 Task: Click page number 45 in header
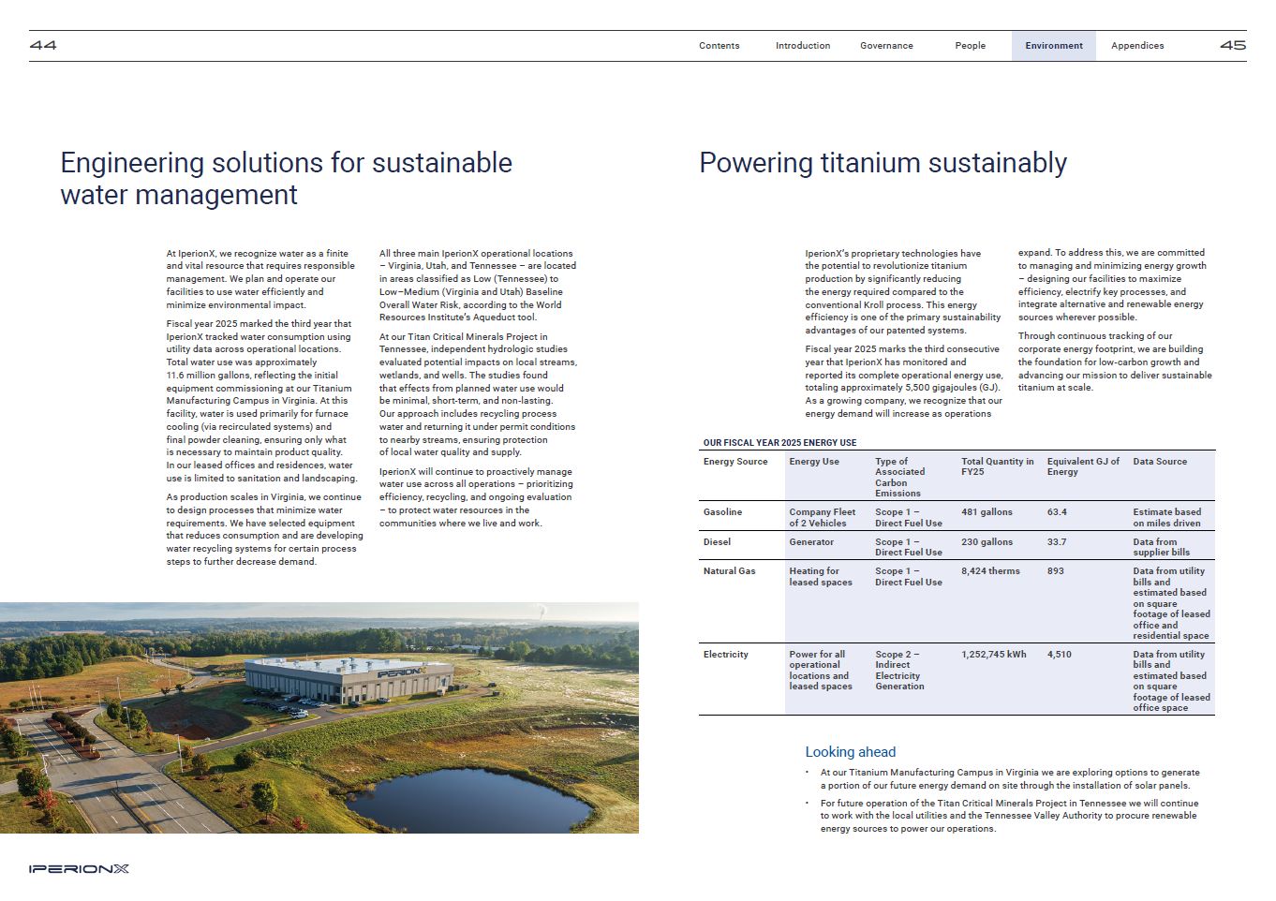[1232, 45]
